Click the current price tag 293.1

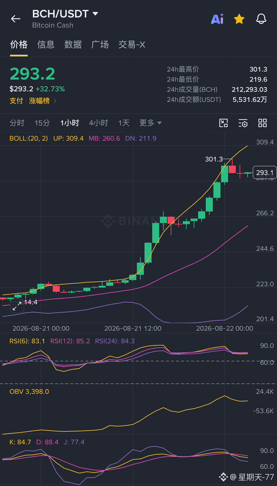click(265, 173)
